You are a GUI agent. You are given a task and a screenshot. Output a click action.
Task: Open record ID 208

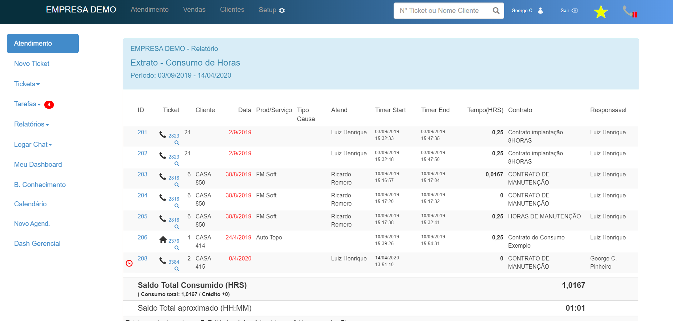pos(142,258)
